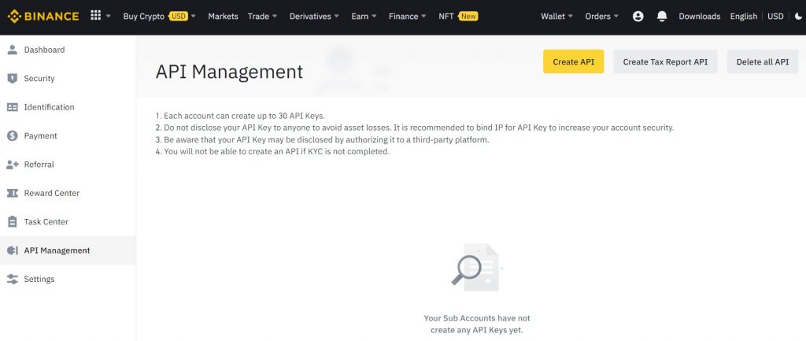Click the Binance logo
This screenshot has width=806, height=341.
(43, 17)
